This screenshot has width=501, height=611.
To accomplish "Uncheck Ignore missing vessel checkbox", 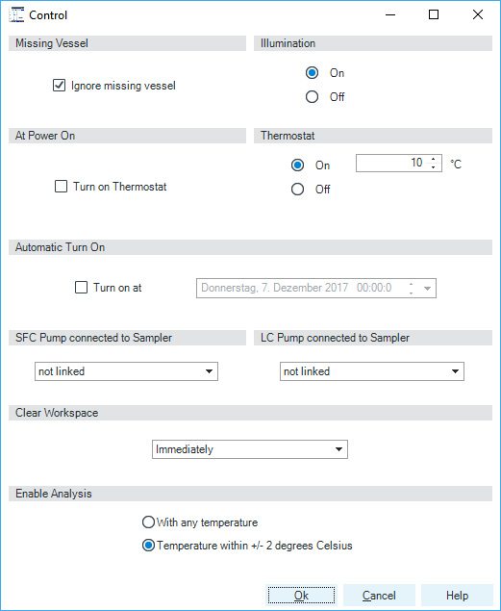I will click(60, 86).
